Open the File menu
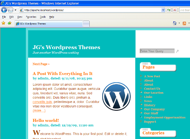Viewport: 190px width, 139px height. 4,17
